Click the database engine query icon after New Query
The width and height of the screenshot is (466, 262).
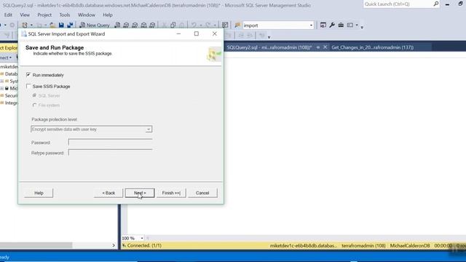tap(117, 25)
